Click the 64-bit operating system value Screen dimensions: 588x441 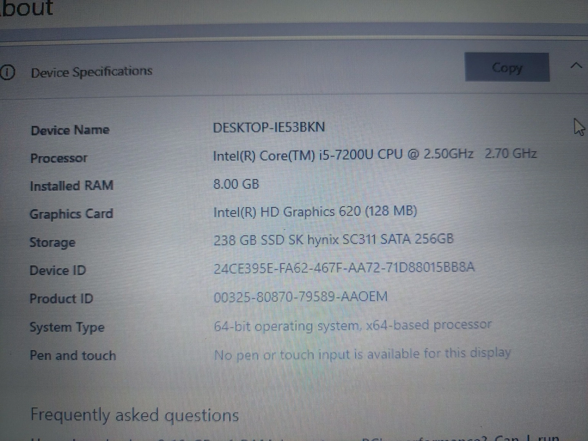coord(352,325)
